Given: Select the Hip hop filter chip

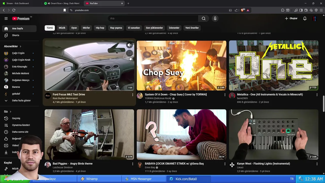Looking at the screenshot, I should pyautogui.click(x=100, y=28).
